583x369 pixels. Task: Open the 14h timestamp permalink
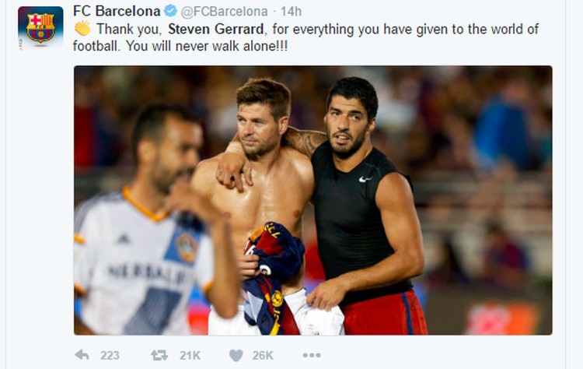click(x=291, y=12)
